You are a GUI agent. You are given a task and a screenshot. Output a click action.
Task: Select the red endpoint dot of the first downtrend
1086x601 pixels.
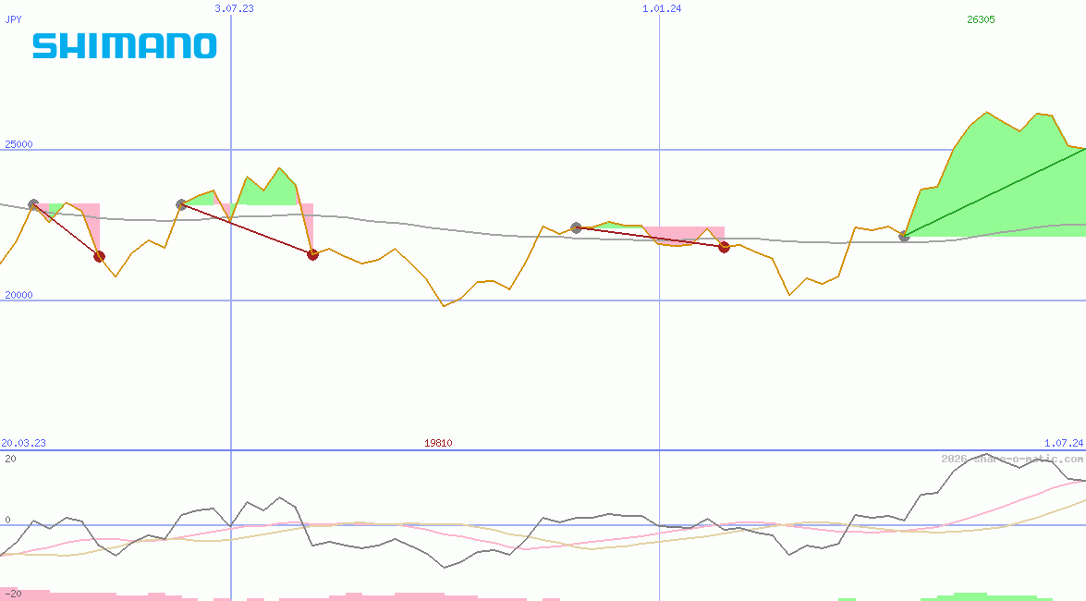[x=100, y=257]
